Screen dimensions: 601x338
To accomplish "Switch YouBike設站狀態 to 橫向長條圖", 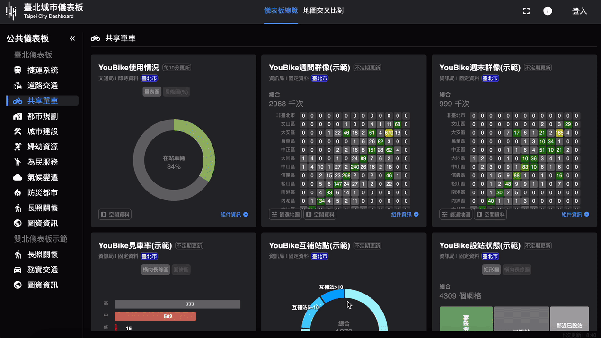I will point(517,269).
